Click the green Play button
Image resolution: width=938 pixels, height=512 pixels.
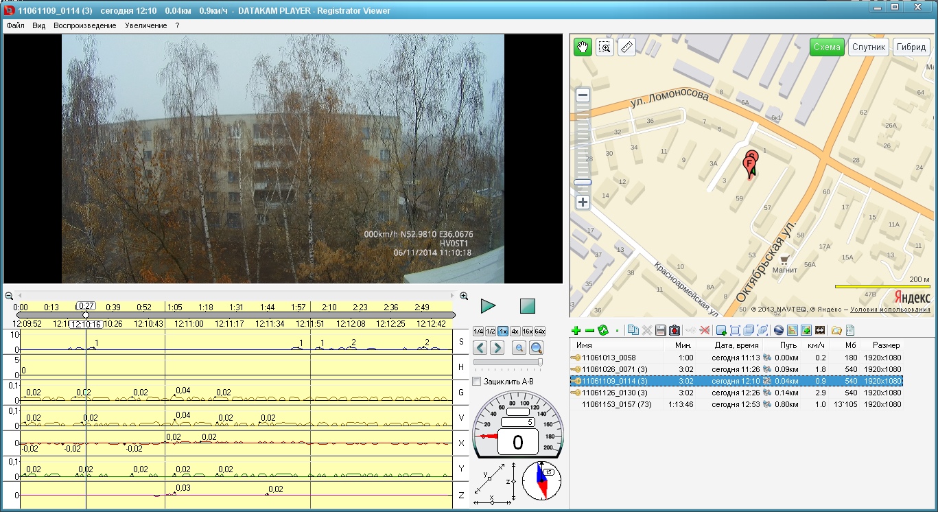pos(488,306)
